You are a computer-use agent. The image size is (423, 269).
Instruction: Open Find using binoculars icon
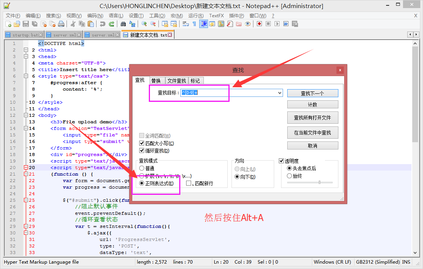(123, 24)
